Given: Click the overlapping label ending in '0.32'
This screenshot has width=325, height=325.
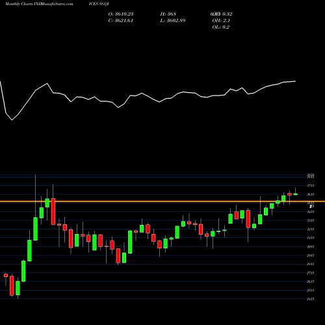Looking at the screenshot, I should point(221,14).
